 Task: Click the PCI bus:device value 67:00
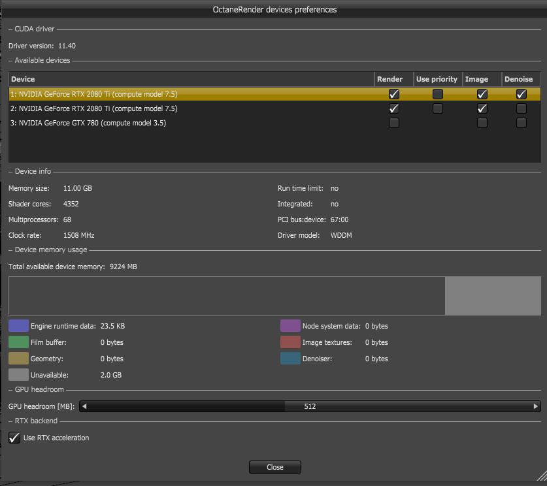[x=339, y=219]
